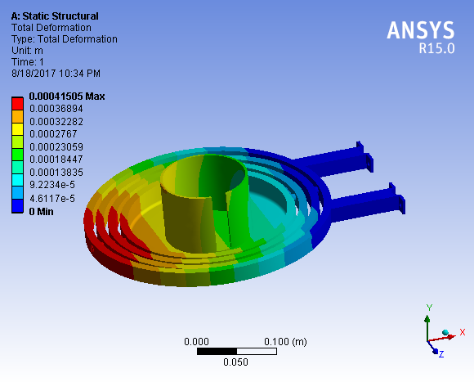Click the '0.100 (m)' scale label
This screenshot has width=474, height=382.
click(285, 342)
